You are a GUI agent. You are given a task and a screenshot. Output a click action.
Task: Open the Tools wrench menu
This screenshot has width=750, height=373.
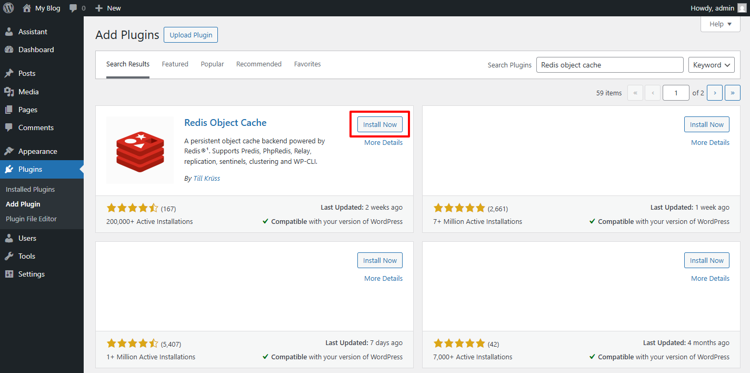click(9, 256)
